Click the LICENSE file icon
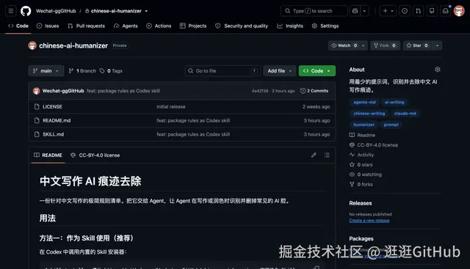Viewport: 470px width, 269px height. pos(37,106)
